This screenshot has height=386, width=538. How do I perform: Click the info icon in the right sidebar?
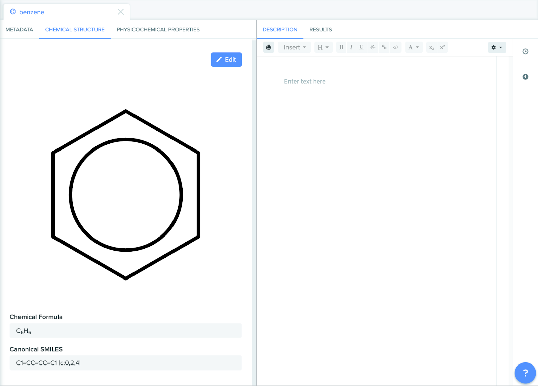(525, 77)
